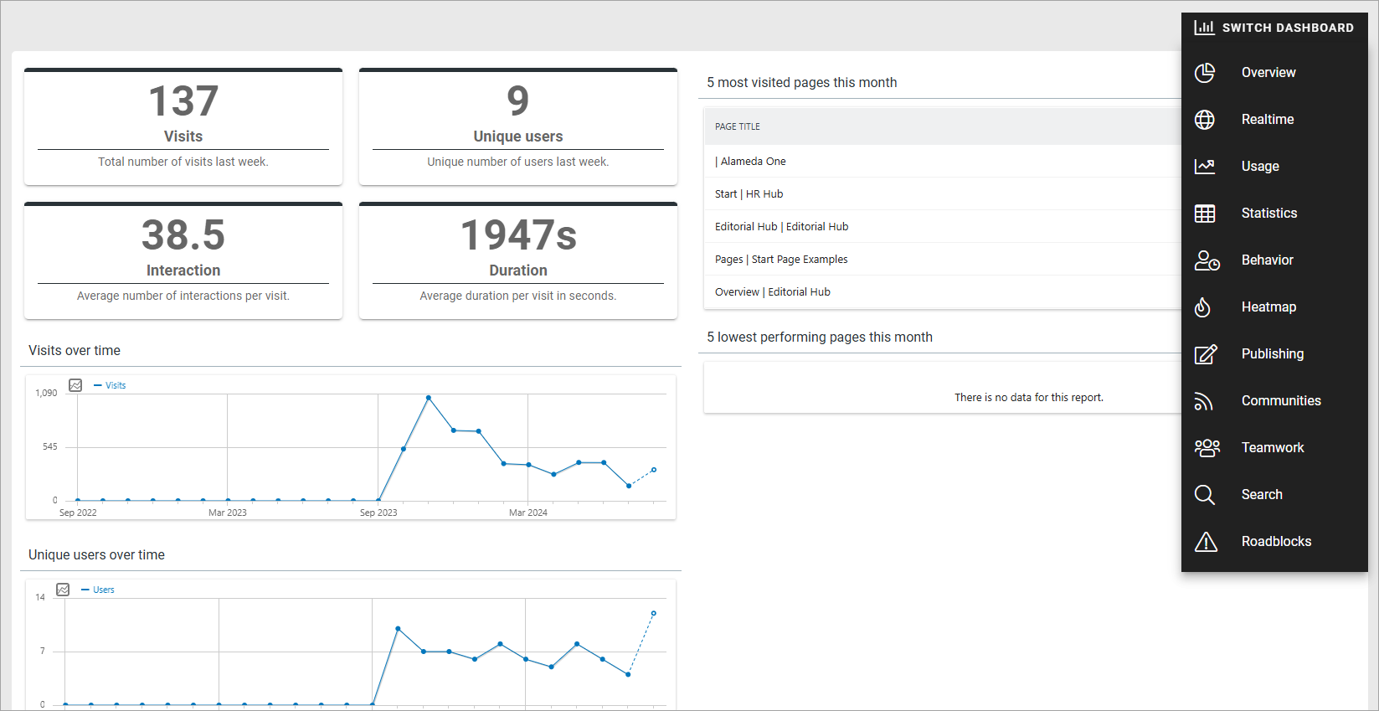The width and height of the screenshot is (1379, 711).
Task: Click the Usage line chart icon
Action: coord(1205,167)
